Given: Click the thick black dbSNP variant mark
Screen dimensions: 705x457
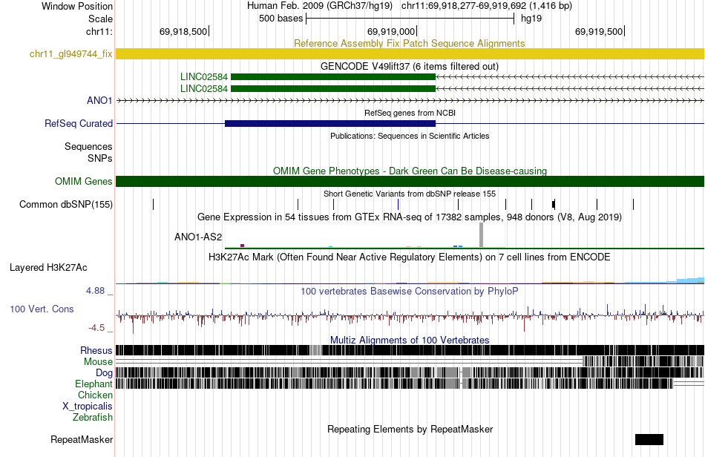Looking at the screenshot, I should point(554,205).
